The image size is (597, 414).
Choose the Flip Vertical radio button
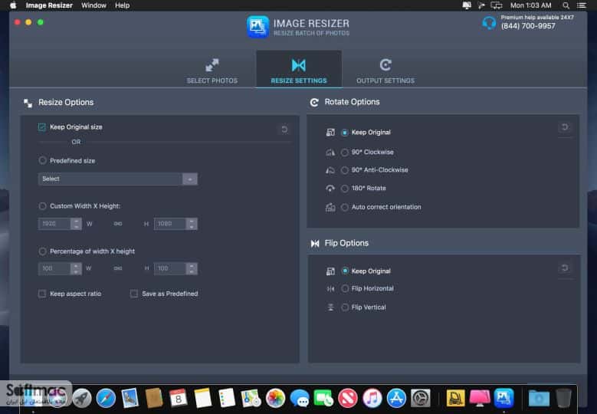(x=345, y=307)
